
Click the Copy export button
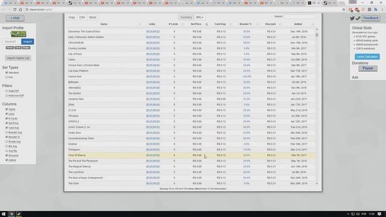[72, 17]
